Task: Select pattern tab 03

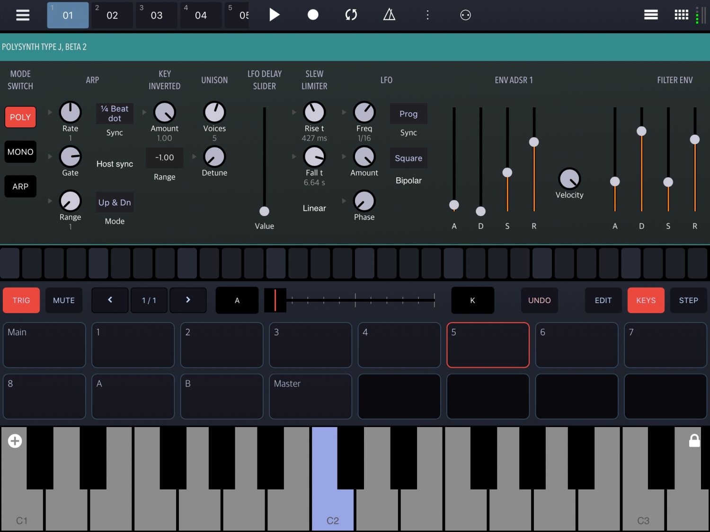Action: (x=157, y=15)
